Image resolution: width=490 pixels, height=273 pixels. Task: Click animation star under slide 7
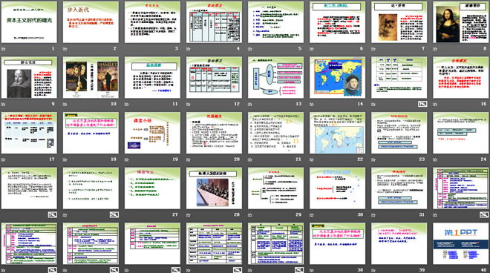pos(373,49)
